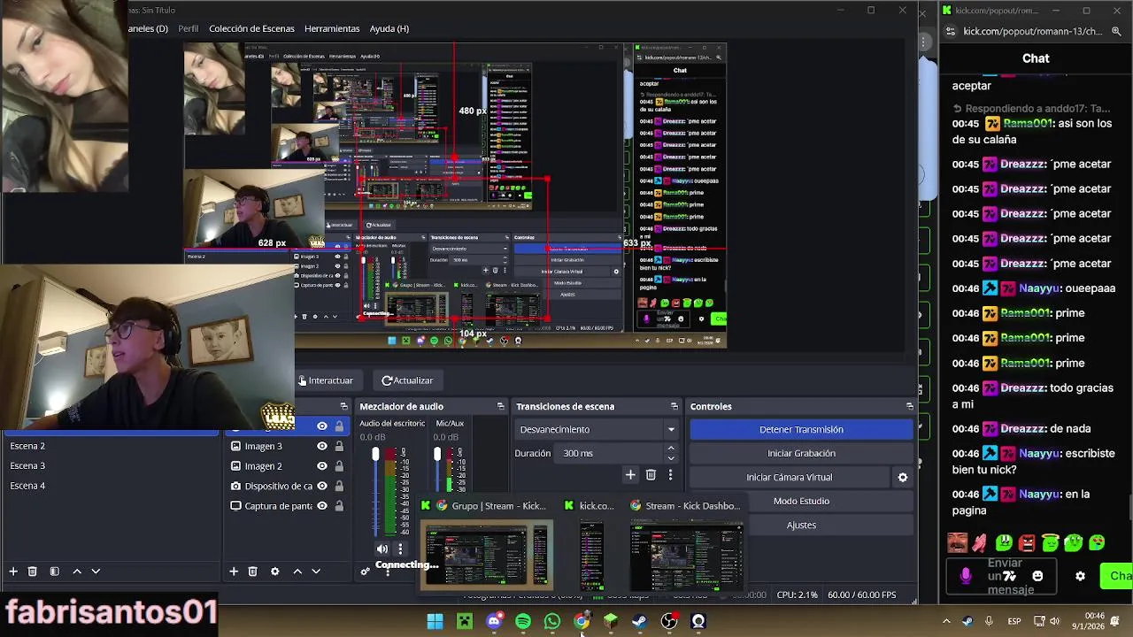Toggle lock on Dispositivo de captura source
This screenshot has width=1133, height=637.
(x=339, y=486)
